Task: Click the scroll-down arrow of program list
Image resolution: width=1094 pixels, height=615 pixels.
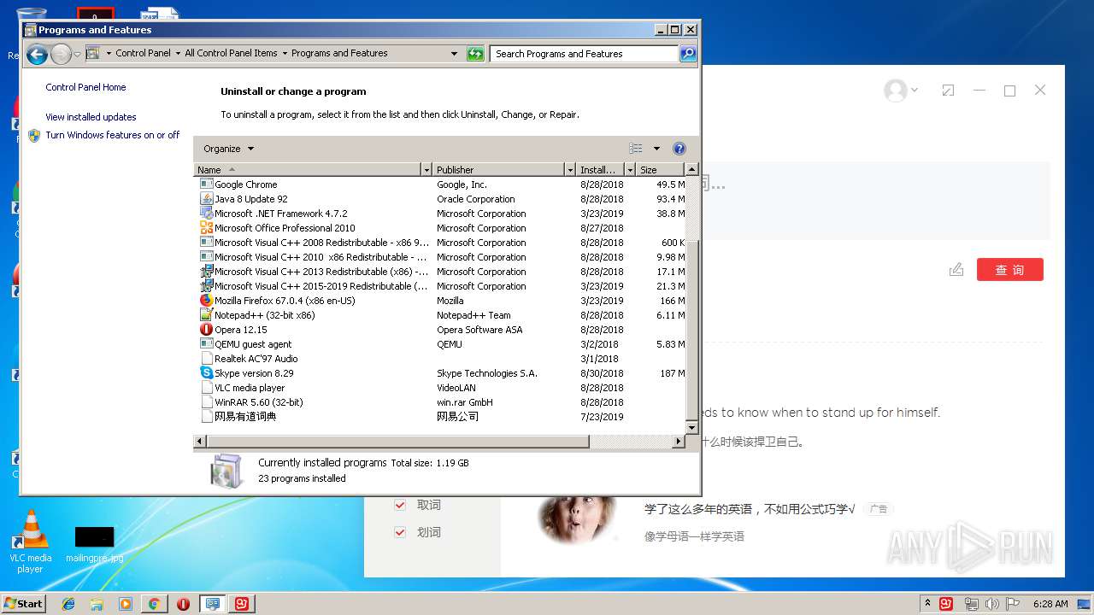Action: (x=692, y=426)
